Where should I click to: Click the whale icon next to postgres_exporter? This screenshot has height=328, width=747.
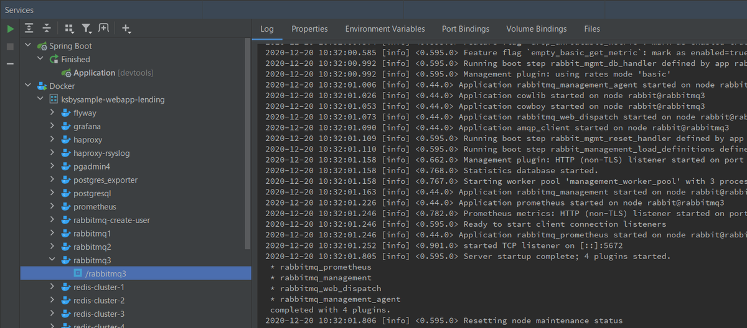tap(66, 180)
